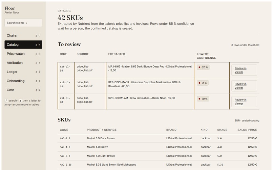Click row id ext-pl-18

tap(65, 84)
